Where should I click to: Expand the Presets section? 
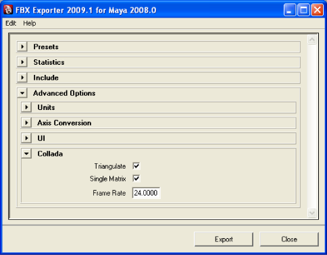click(x=22, y=47)
